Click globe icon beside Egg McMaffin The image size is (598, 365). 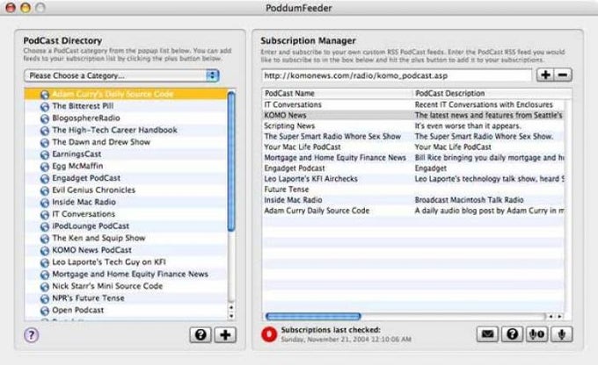point(45,167)
